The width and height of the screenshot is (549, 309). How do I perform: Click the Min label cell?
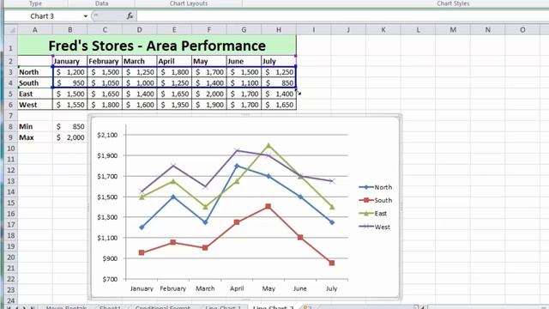point(35,126)
